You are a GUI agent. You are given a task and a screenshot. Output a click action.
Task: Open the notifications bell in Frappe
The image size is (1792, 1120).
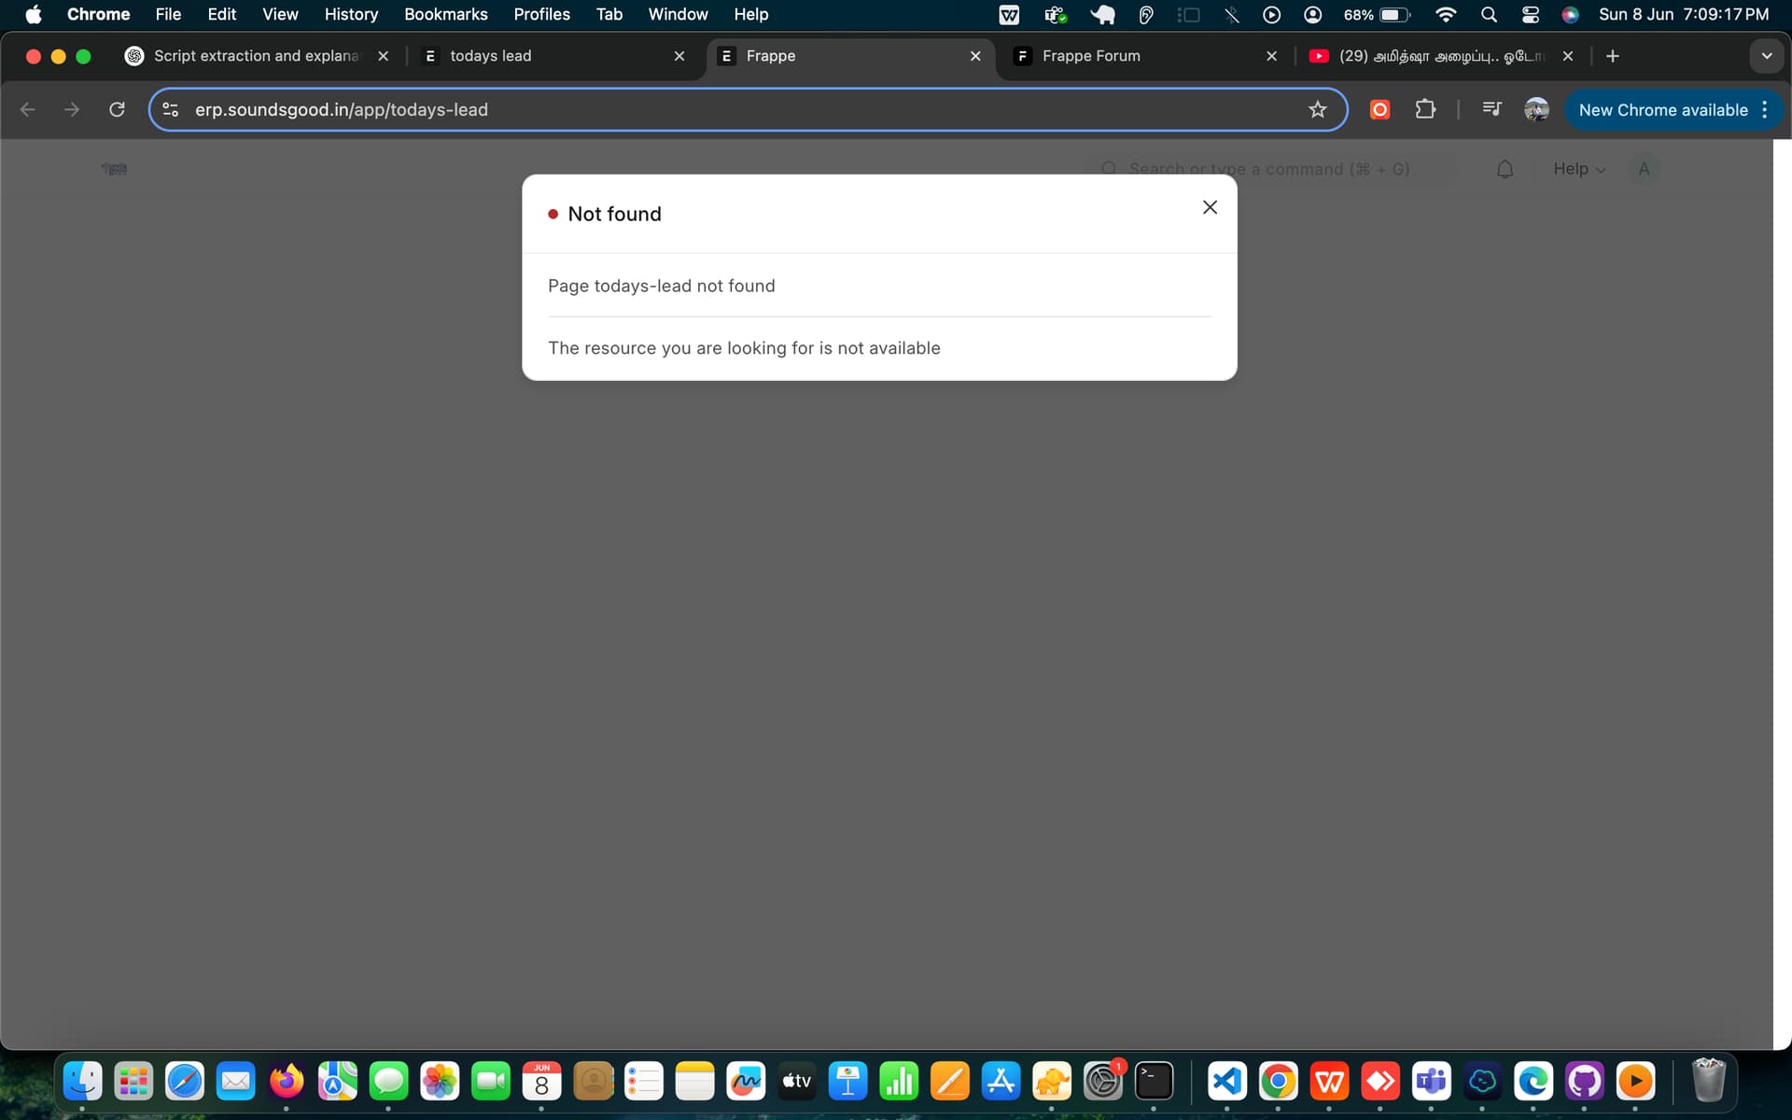click(x=1505, y=169)
